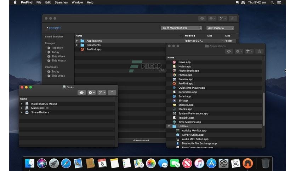
Task: Toggle the eye preview in Applications window
Action: (x=229, y=51)
